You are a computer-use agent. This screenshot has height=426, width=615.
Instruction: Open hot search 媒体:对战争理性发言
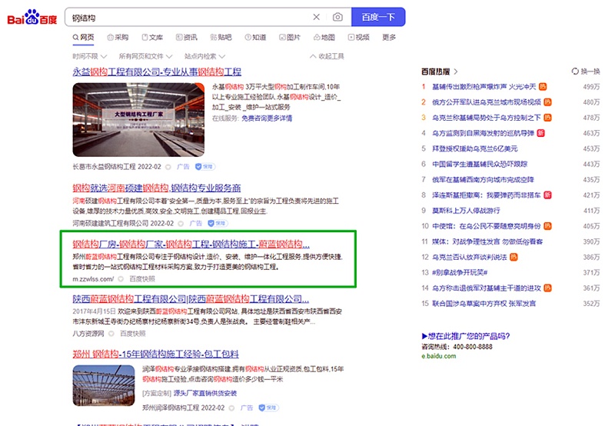[x=487, y=241]
